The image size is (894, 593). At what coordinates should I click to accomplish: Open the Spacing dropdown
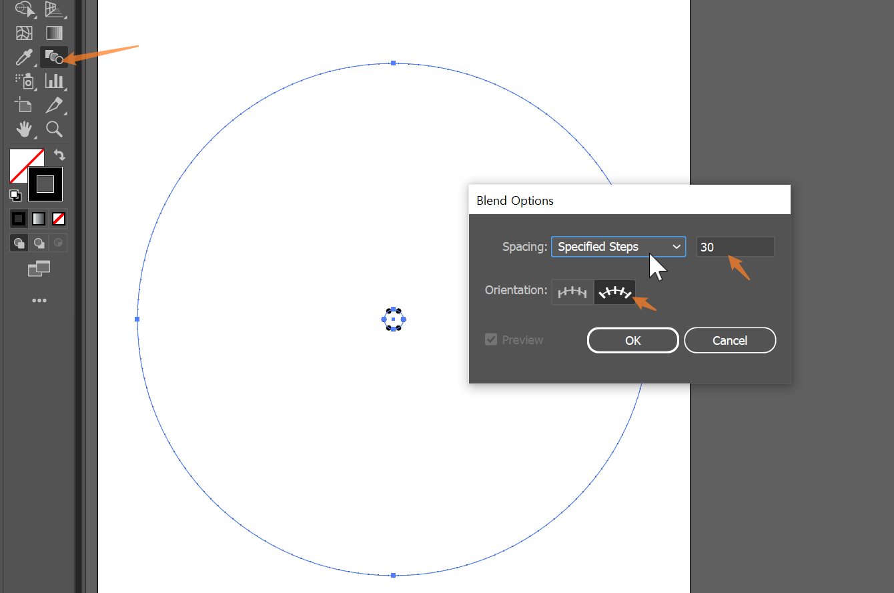click(618, 247)
